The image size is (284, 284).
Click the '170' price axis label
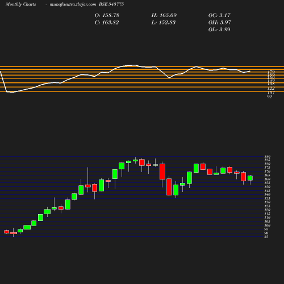(268, 172)
